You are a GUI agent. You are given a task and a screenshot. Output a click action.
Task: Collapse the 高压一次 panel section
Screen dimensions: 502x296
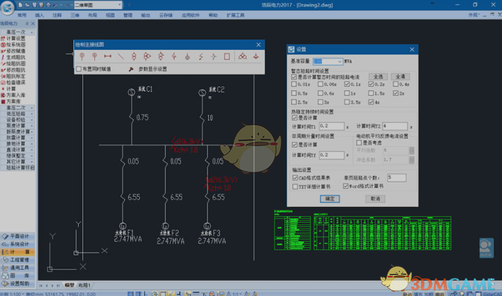pyautogui.click(x=32, y=32)
